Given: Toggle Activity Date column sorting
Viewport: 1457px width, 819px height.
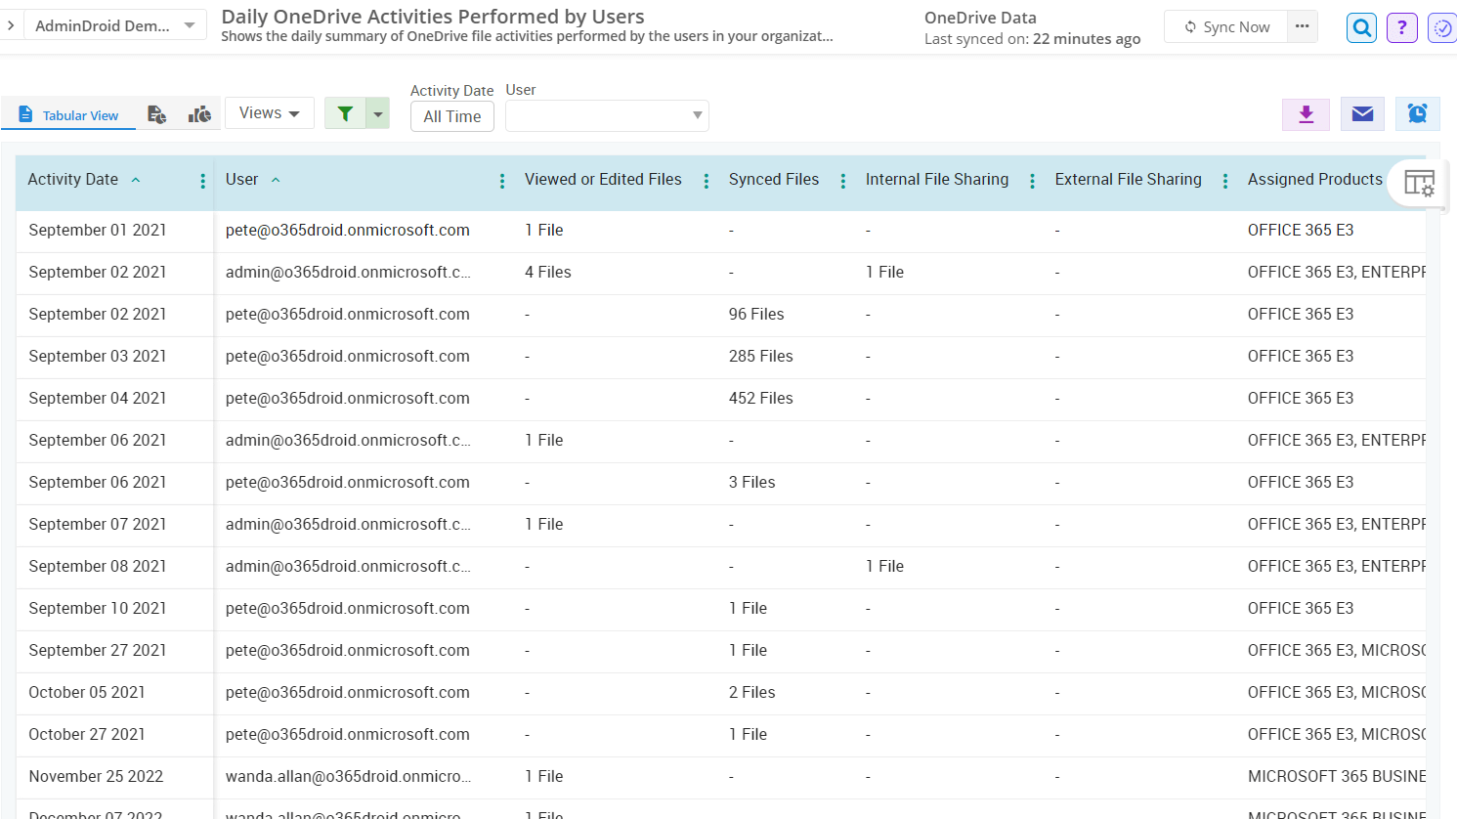Looking at the screenshot, I should point(135,180).
